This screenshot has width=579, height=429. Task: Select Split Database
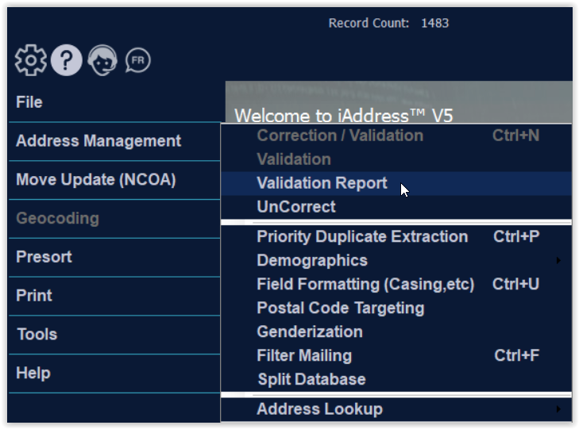tap(396, 379)
